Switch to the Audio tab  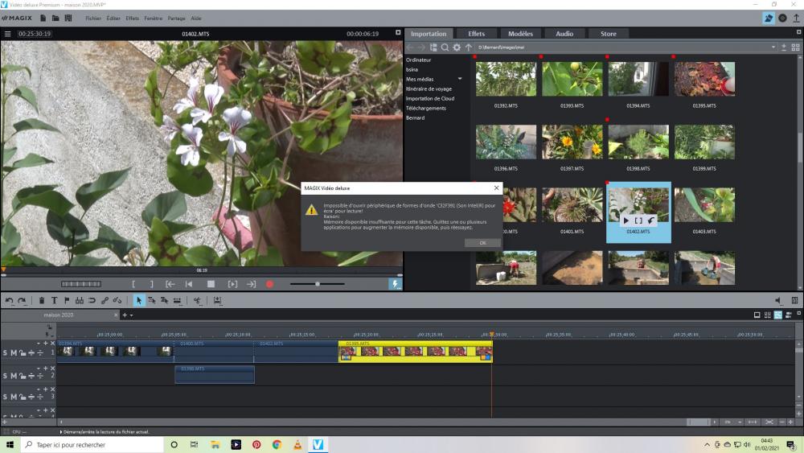click(x=564, y=34)
